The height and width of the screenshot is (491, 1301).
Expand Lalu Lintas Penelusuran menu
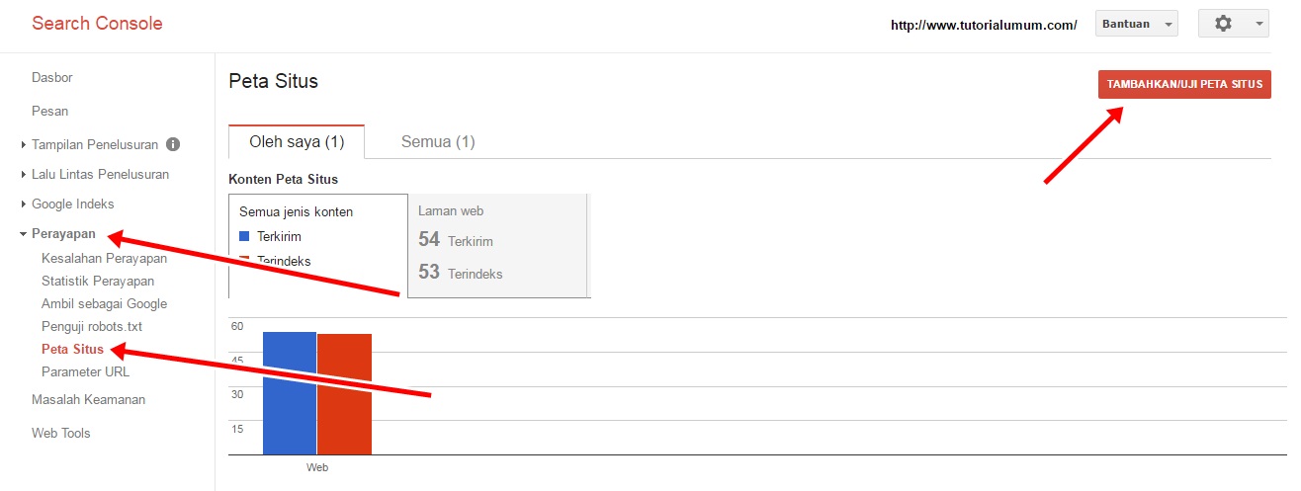[94, 174]
